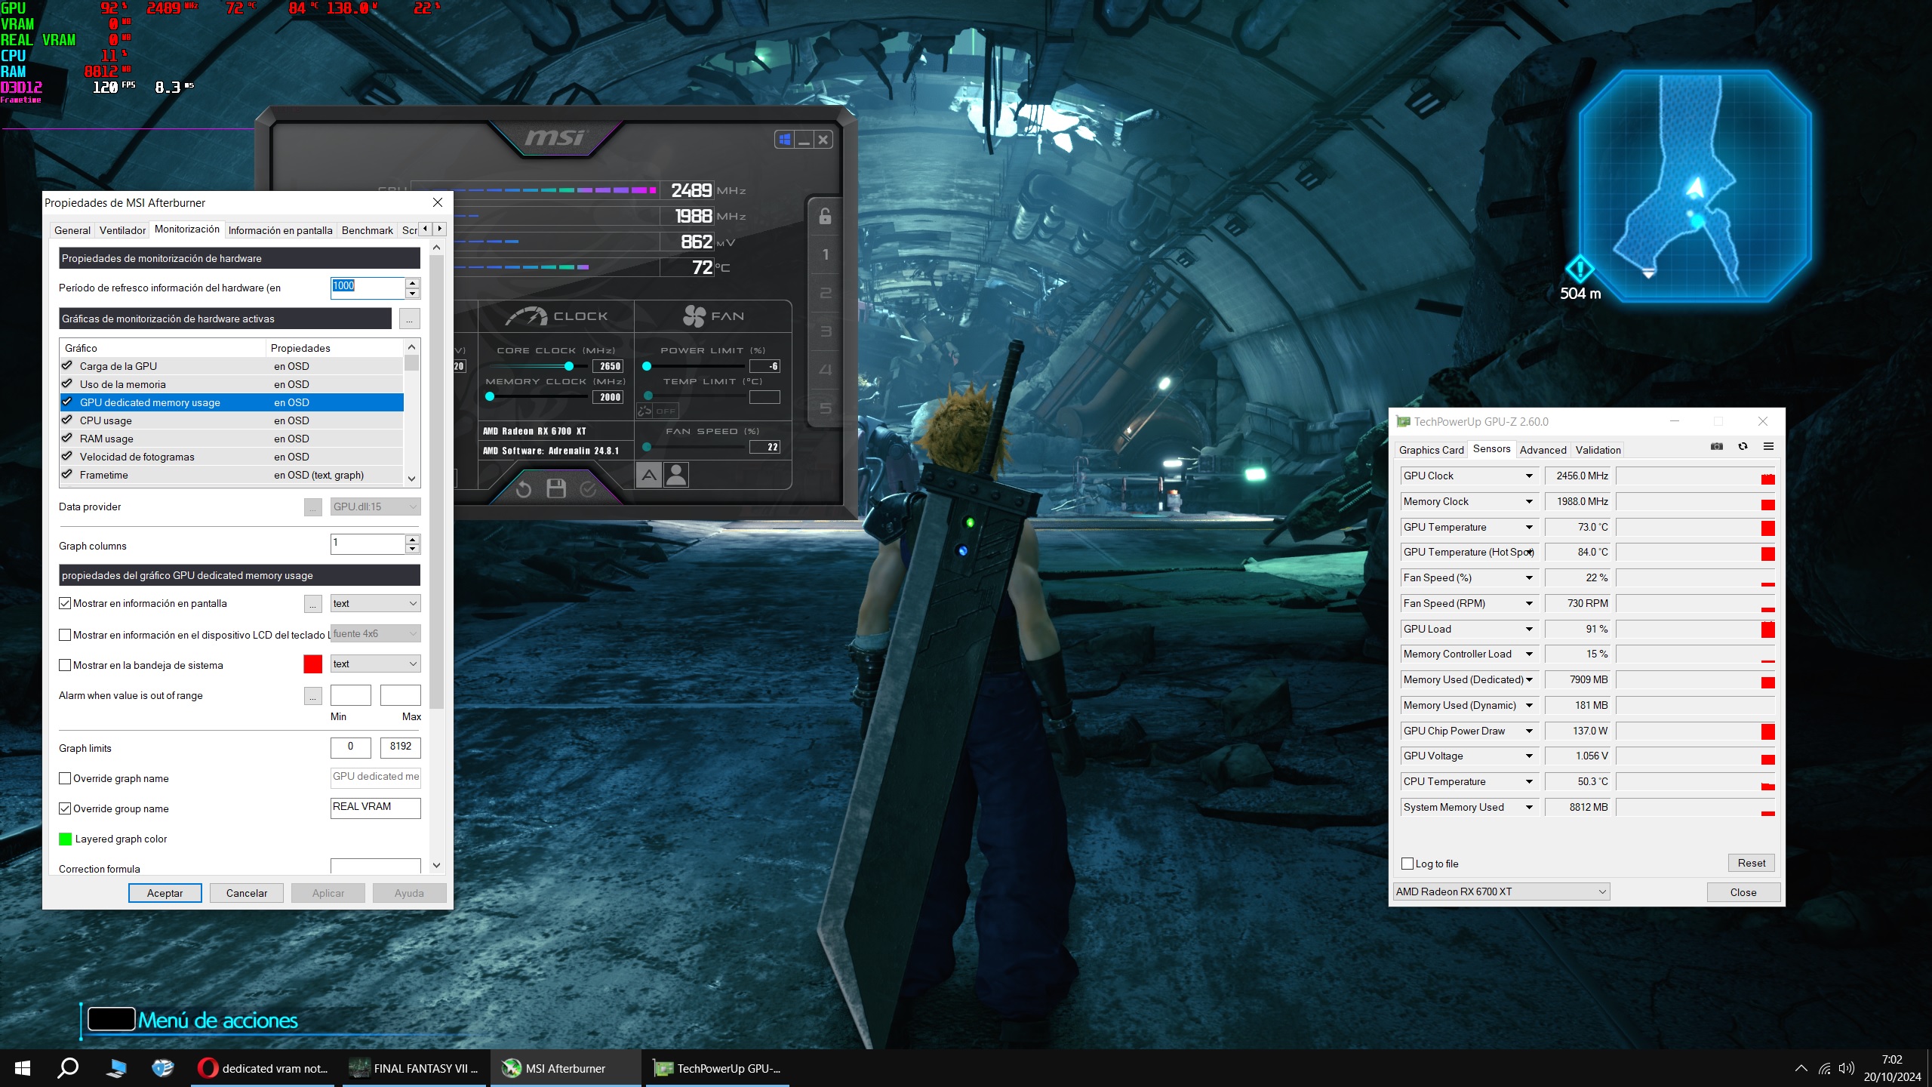Click the Core Clock slider handle
The width and height of the screenshot is (1932, 1087).
[x=569, y=366]
